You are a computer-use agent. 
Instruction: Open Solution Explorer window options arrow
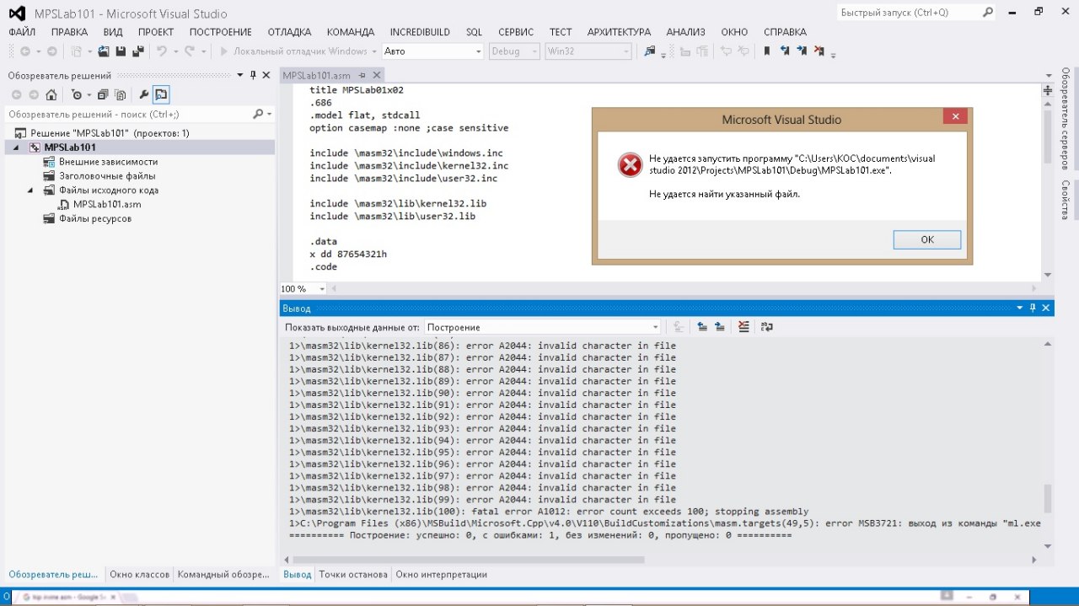(x=240, y=75)
